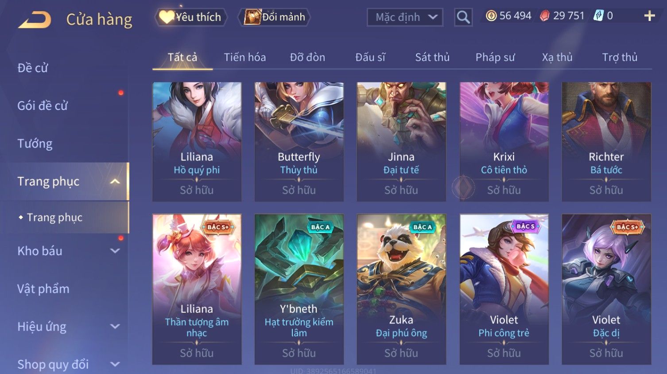Click the red gem currency icon
Viewport: 667px width, 374px height.
point(545,16)
